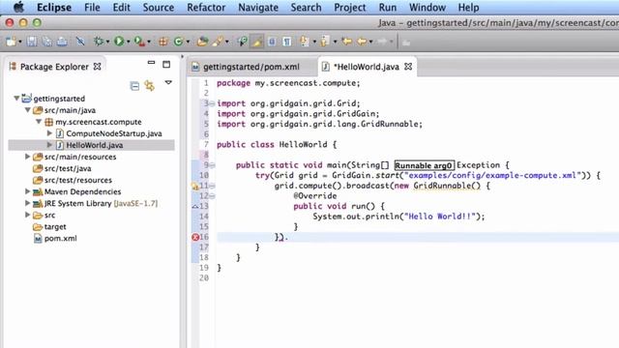Click the Print toolbar icon

[62, 42]
